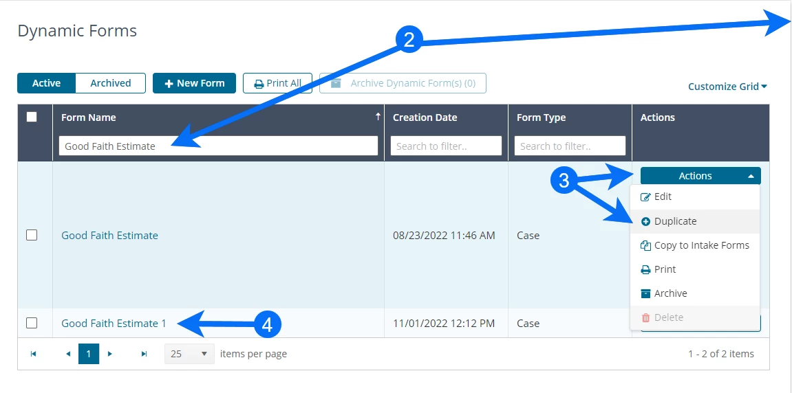Sort by the Creation Date column header
Image resolution: width=792 pixels, height=393 pixels.
click(425, 117)
